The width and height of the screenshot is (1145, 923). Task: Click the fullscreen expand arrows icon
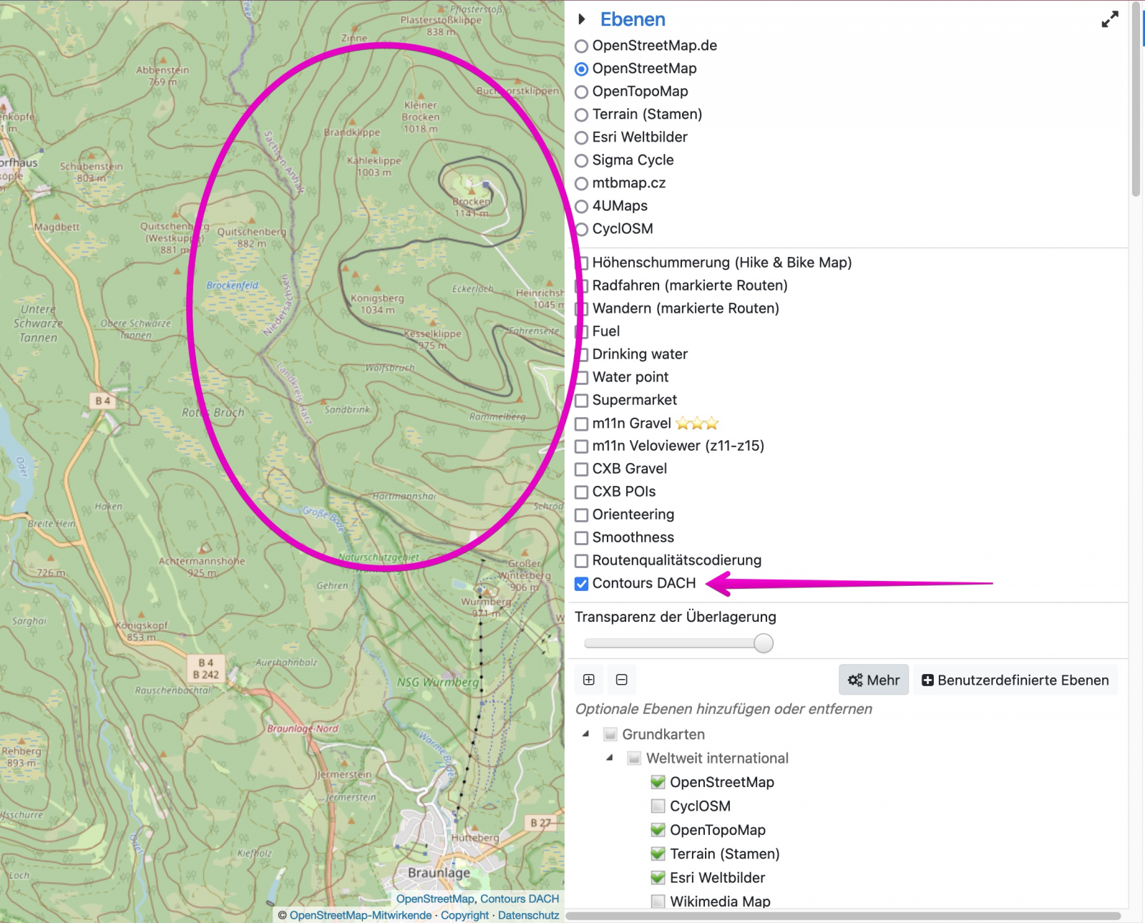coord(1109,20)
